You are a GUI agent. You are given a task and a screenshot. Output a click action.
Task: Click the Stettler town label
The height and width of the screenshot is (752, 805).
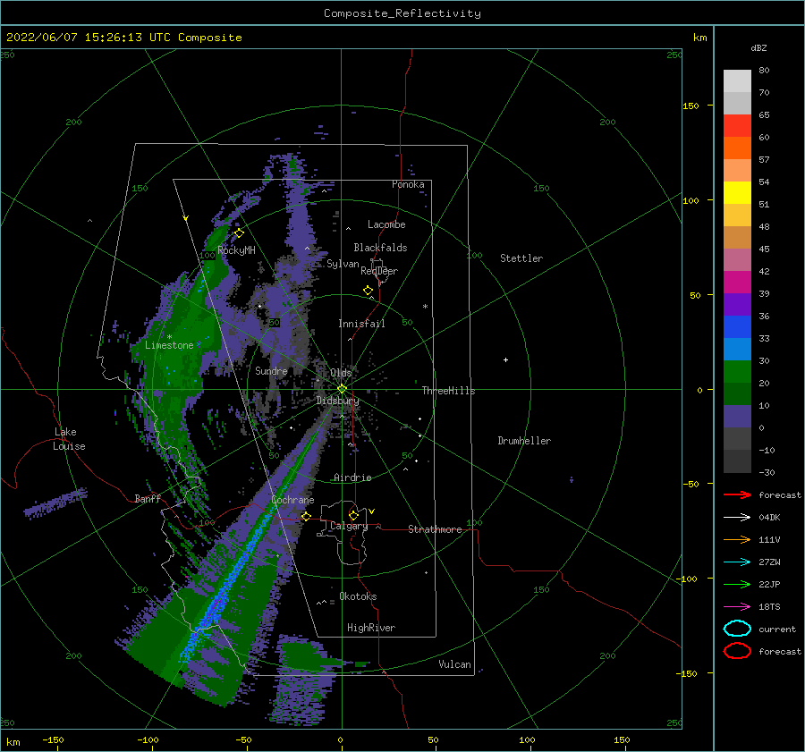521,258
